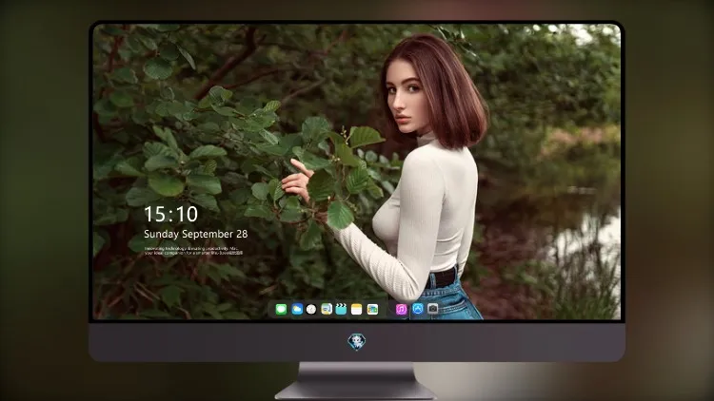Click the September 28 date text
Image resolution: width=714 pixels, height=401 pixels.
215,234
